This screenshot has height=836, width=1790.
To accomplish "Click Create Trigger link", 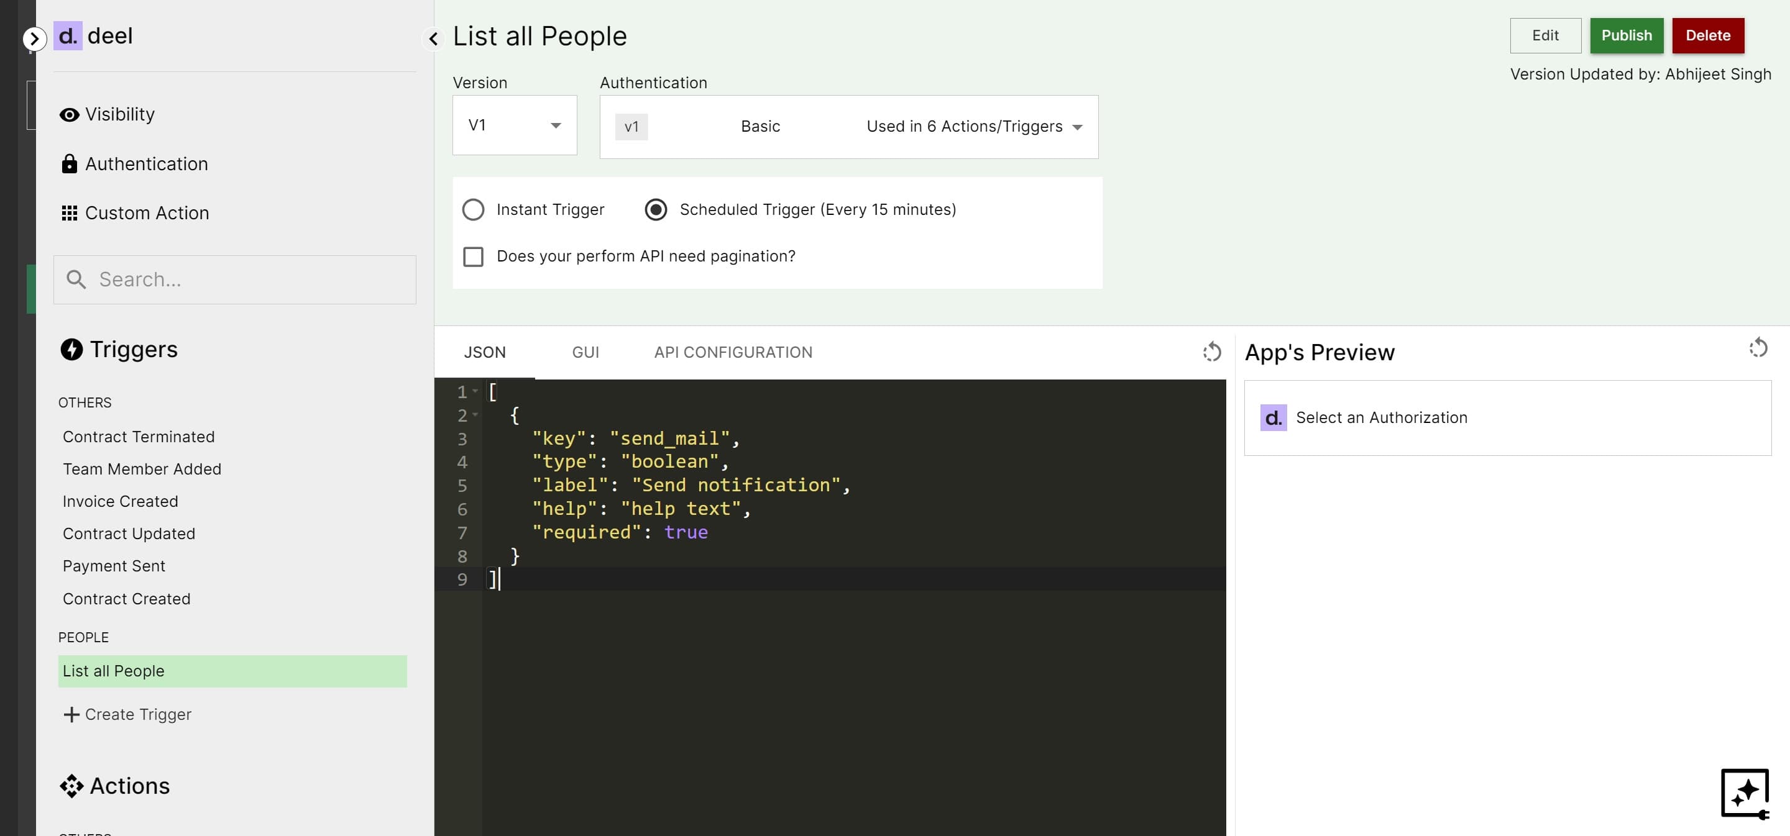I will pyautogui.click(x=127, y=714).
